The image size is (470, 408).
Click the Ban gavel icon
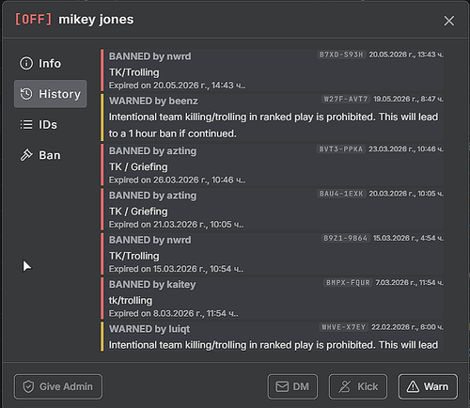(26, 155)
